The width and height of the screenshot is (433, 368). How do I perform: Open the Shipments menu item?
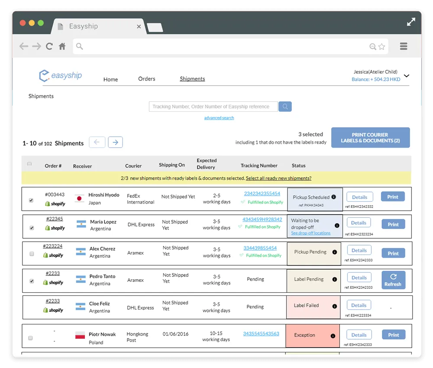click(193, 79)
